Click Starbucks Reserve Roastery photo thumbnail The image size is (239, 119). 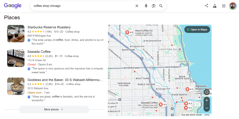pyautogui.click(x=16, y=33)
